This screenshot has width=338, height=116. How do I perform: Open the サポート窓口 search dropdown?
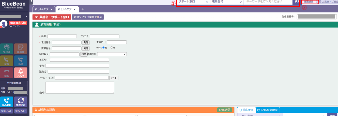tap(193, 2)
